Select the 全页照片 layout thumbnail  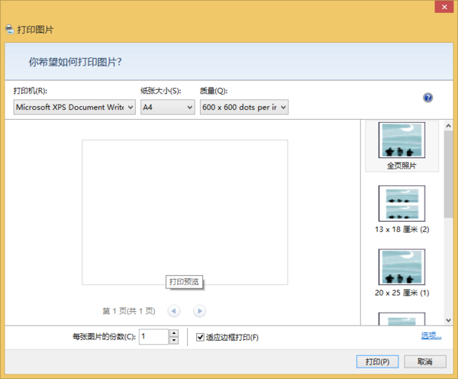[402, 146]
